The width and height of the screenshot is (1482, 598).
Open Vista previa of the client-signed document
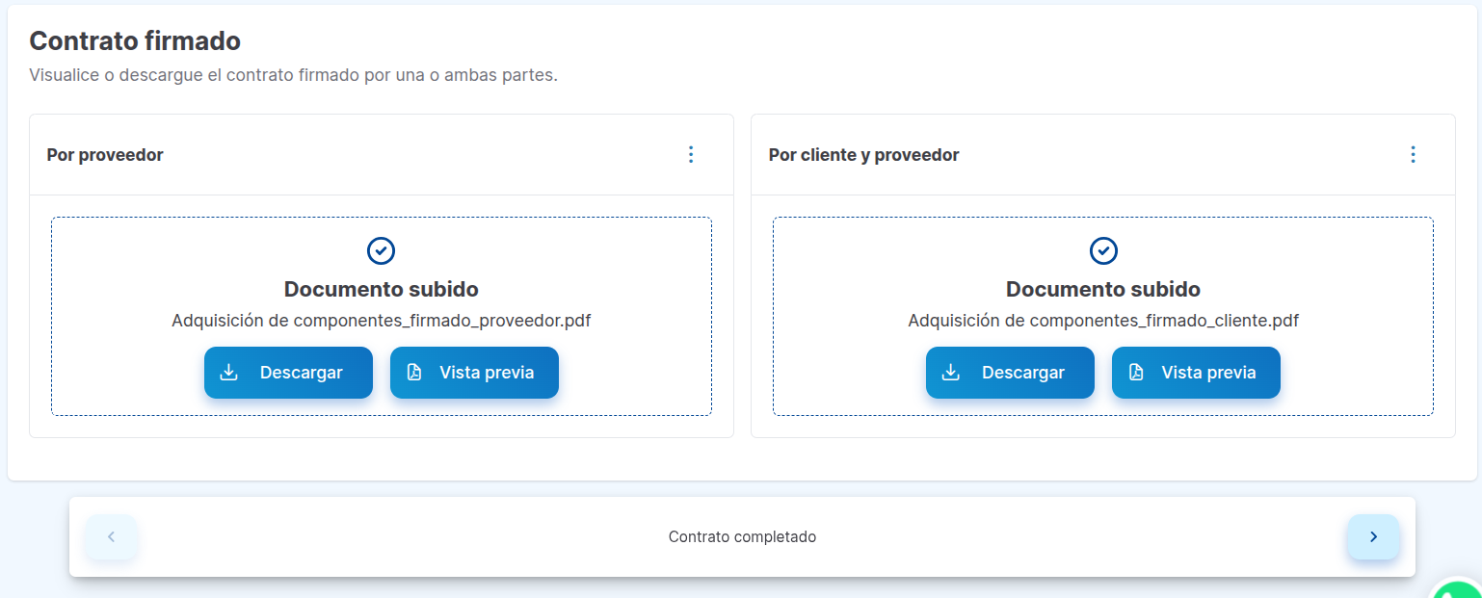tap(1196, 372)
